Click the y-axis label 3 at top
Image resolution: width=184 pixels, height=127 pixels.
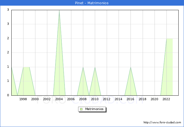[8, 10]
